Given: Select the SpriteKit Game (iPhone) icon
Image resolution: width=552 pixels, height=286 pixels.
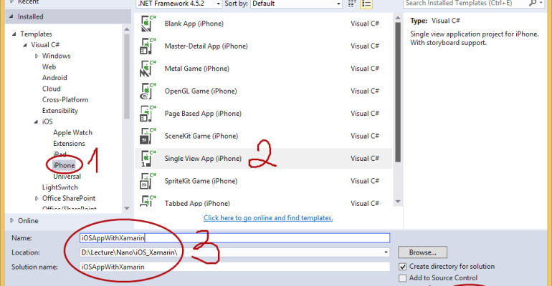Looking at the screenshot, I should (x=148, y=181).
